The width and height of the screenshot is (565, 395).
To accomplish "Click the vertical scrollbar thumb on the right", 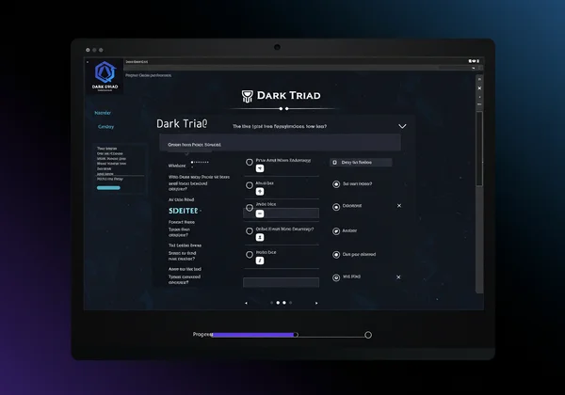I will [479, 149].
